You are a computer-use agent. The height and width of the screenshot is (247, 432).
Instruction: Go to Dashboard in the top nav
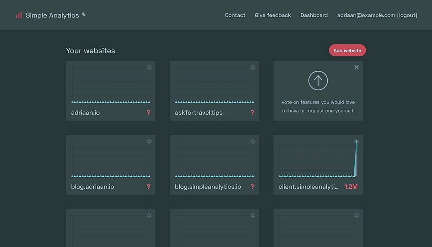[x=314, y=16]
